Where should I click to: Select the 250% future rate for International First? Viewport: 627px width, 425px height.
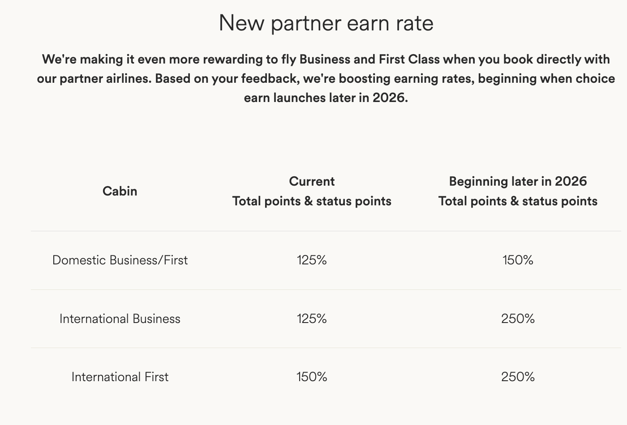518,377
